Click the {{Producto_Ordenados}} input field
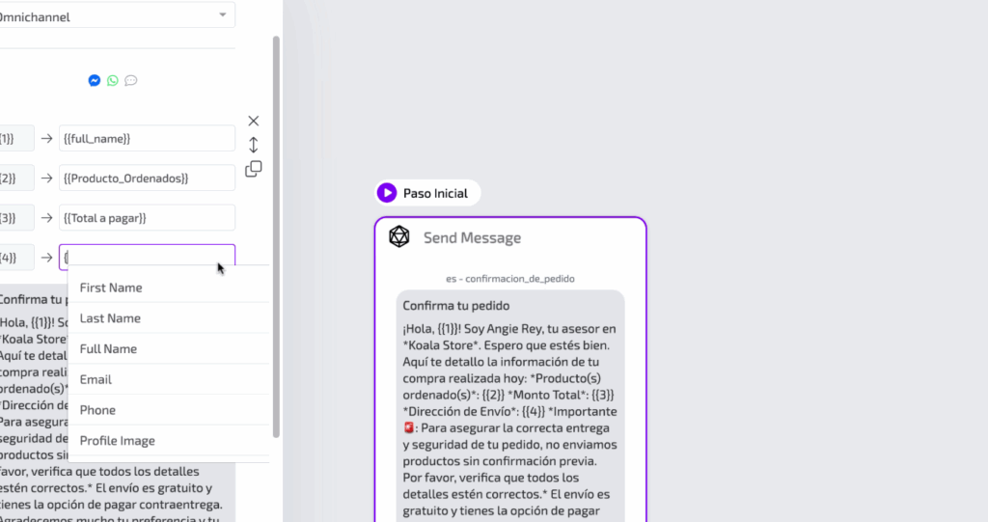 coord(147,179)
